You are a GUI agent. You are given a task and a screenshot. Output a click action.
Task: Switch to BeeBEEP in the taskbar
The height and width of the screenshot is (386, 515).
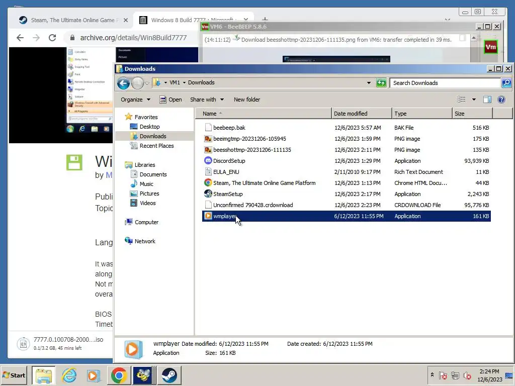point(143,375)
